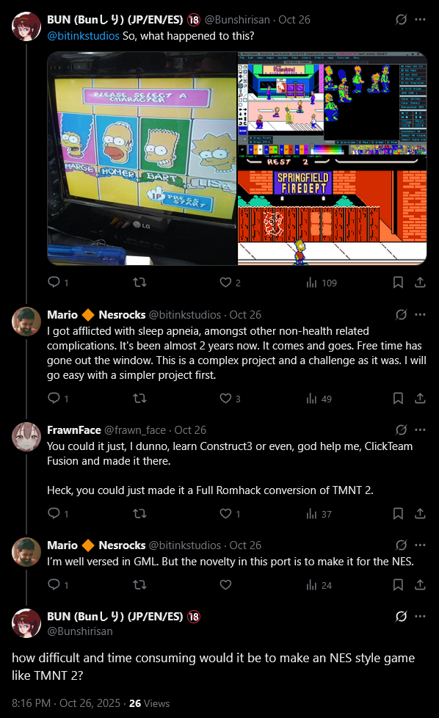Expand options menu on the final BUN tweet
This screenshot has height=718, width=439.
coord(420,616)
